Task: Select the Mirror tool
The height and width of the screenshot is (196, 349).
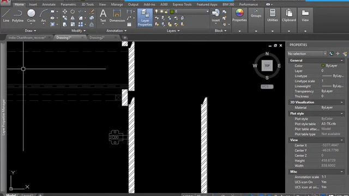Action: 73,18
